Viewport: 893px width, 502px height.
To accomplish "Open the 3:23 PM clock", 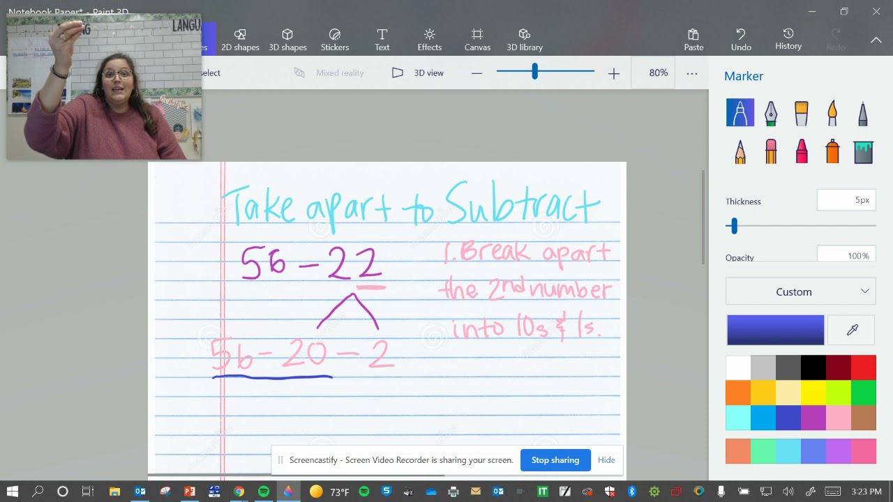I will 866,492.
